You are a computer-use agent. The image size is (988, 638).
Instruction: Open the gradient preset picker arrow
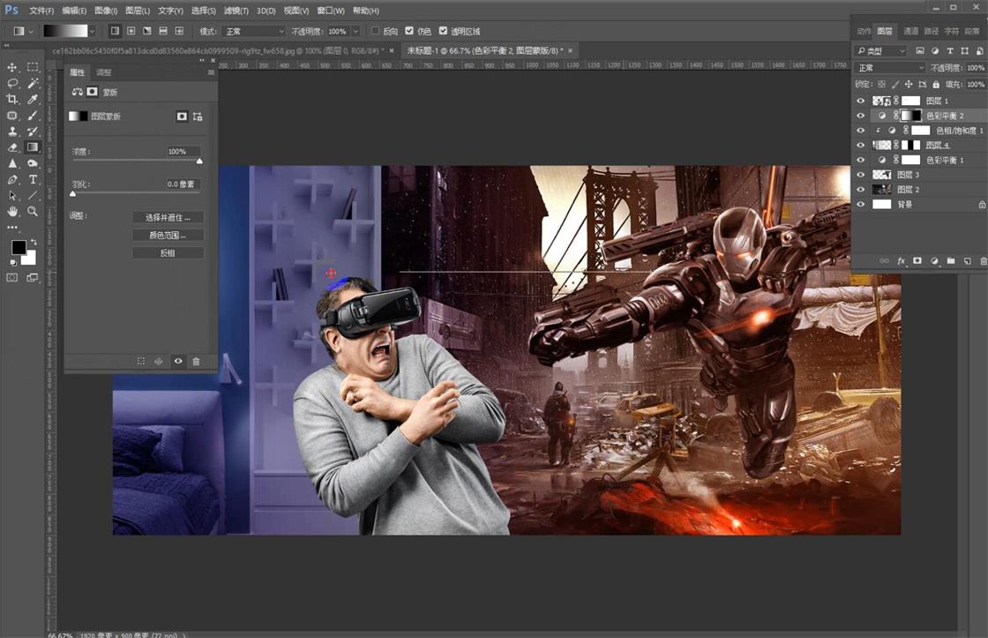[94, 31]
